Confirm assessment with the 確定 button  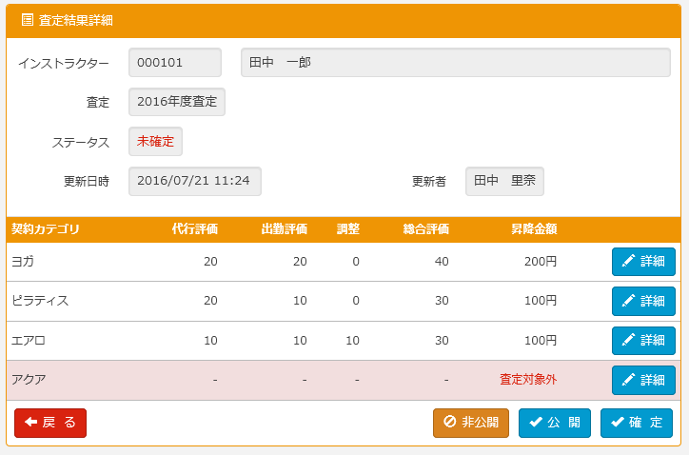(637, 423)
